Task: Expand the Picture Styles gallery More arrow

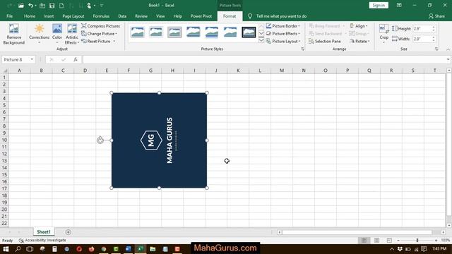Action: (261, 41)
